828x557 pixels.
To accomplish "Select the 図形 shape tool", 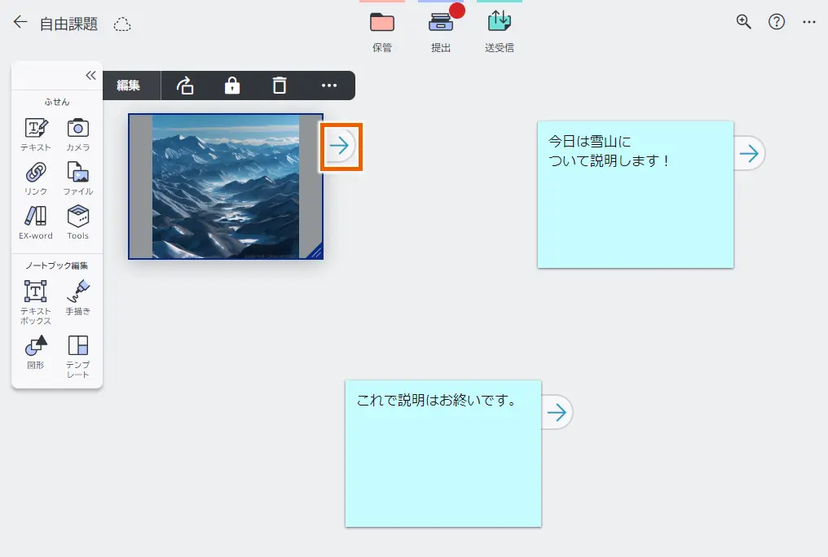I will pos(34,349).
